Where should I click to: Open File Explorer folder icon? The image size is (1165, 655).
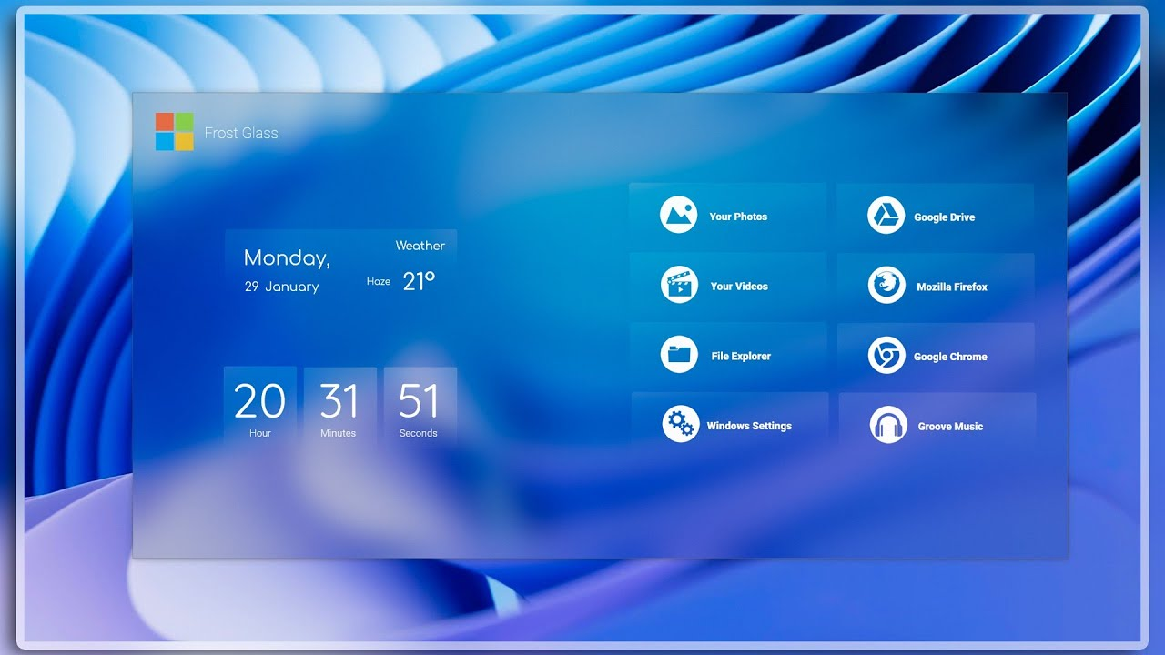click(678, 355)
